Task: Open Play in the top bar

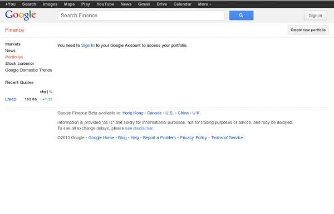Action: pyautogui.click(x=86, y=4)
